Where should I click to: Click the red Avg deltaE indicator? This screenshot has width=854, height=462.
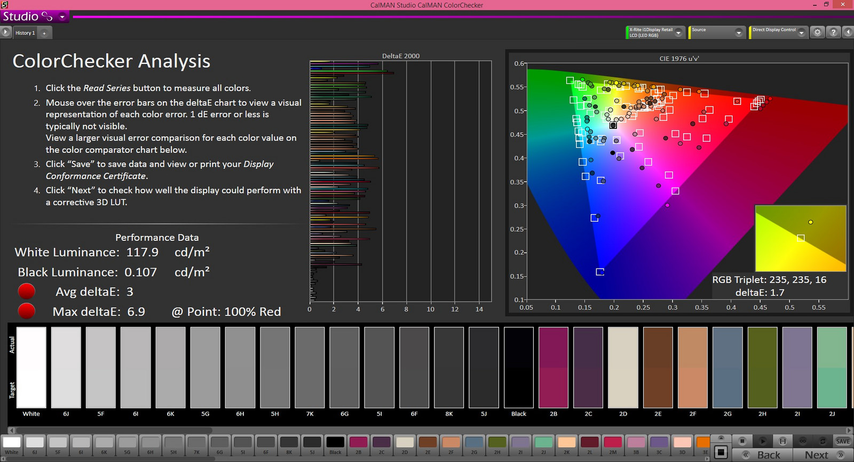[27, 291]
